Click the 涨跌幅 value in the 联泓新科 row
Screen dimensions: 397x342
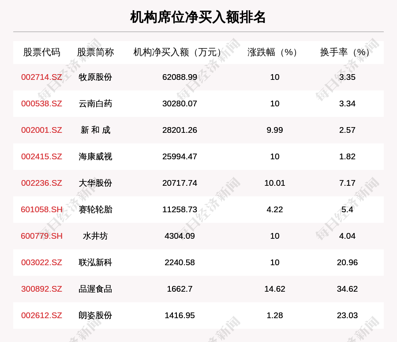[x=275, y=263]
